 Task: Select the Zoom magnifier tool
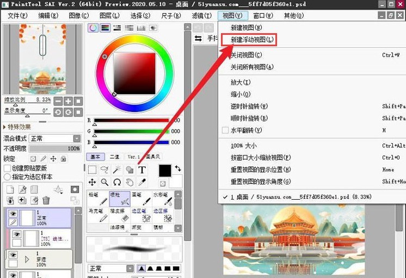(x=104, y=182)
